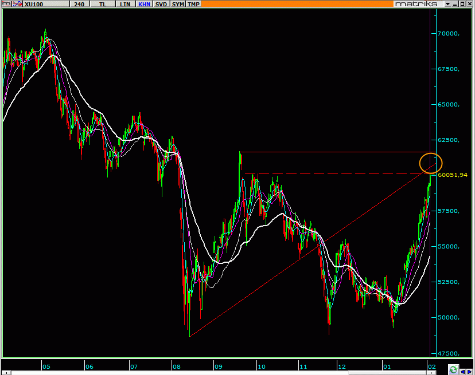Click the blue left arrow button
This screenshot has height=375, width=475.
tap(462, 370)
